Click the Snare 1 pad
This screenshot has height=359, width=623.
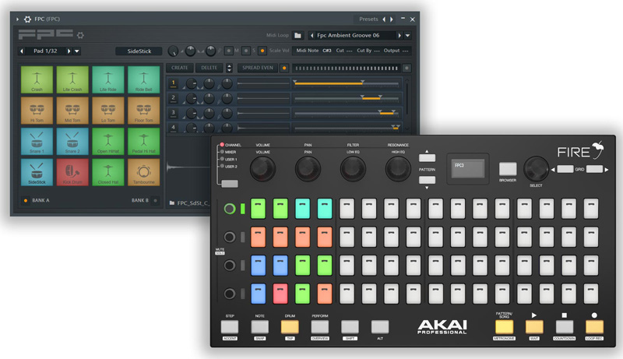coord(37,142)
